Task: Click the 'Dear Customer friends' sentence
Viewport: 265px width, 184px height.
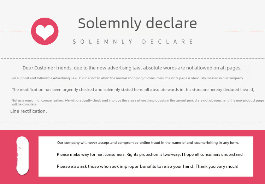Action: (132, 68)
